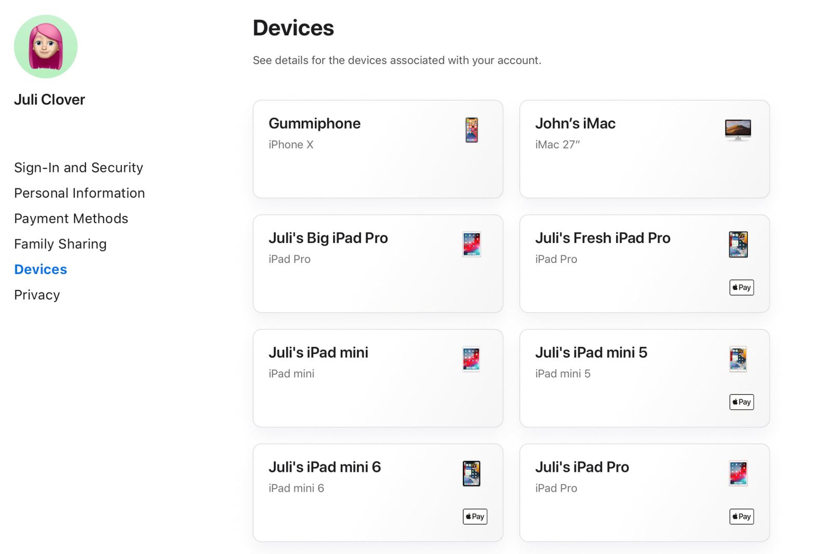Open the Personal Information section

(79, 193)
